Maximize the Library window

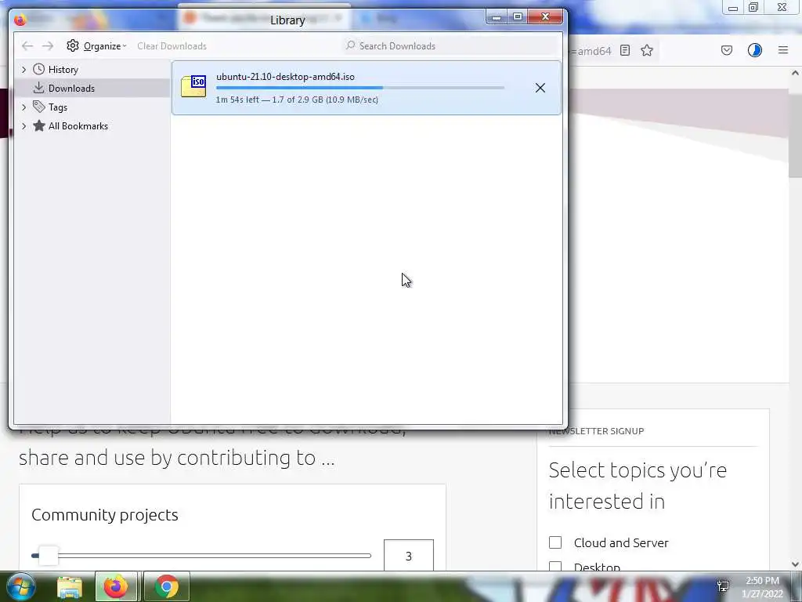point(517,17)
